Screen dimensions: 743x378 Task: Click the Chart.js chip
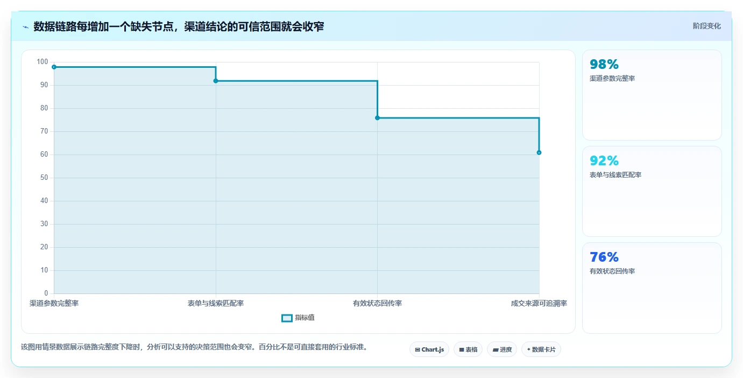click(429, 349)
